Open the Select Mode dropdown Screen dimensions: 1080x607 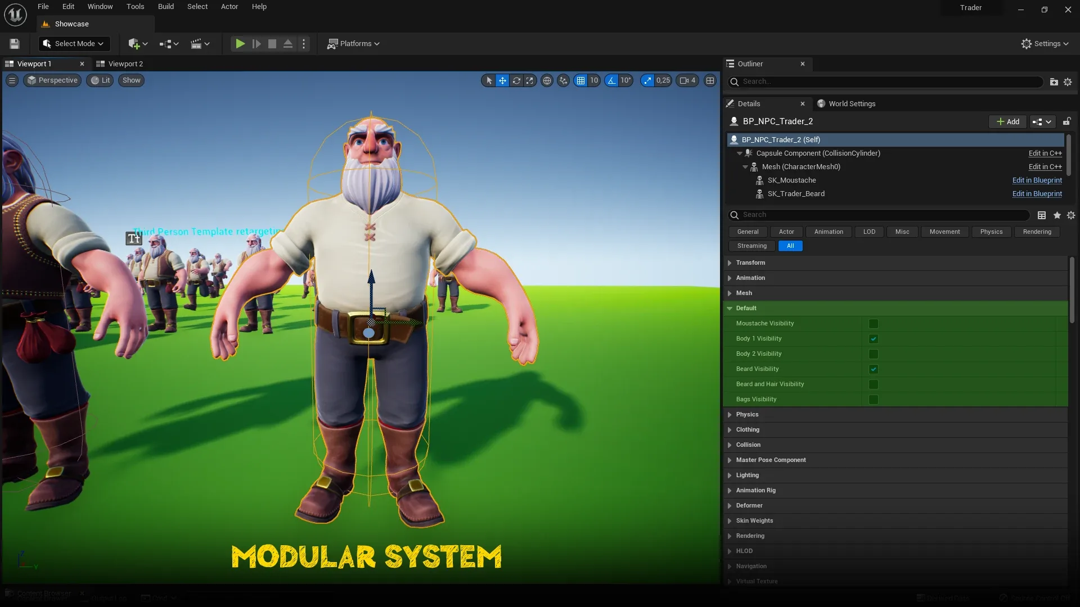[74, 44]
